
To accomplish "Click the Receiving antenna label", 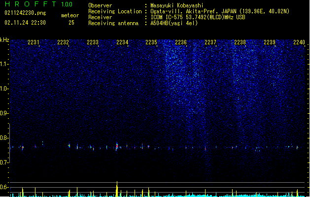I will (113, 23).
